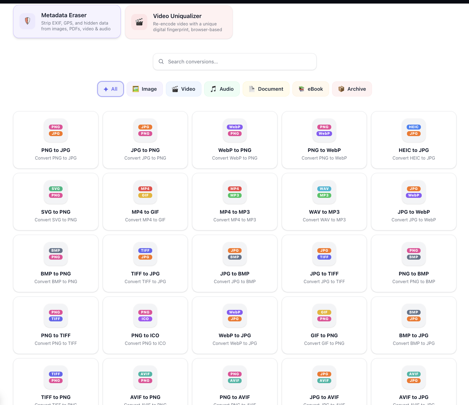Click 'Convert GIF to PNG' description text
This screenshot has height=405, width=469.
(x=324, y=343)
